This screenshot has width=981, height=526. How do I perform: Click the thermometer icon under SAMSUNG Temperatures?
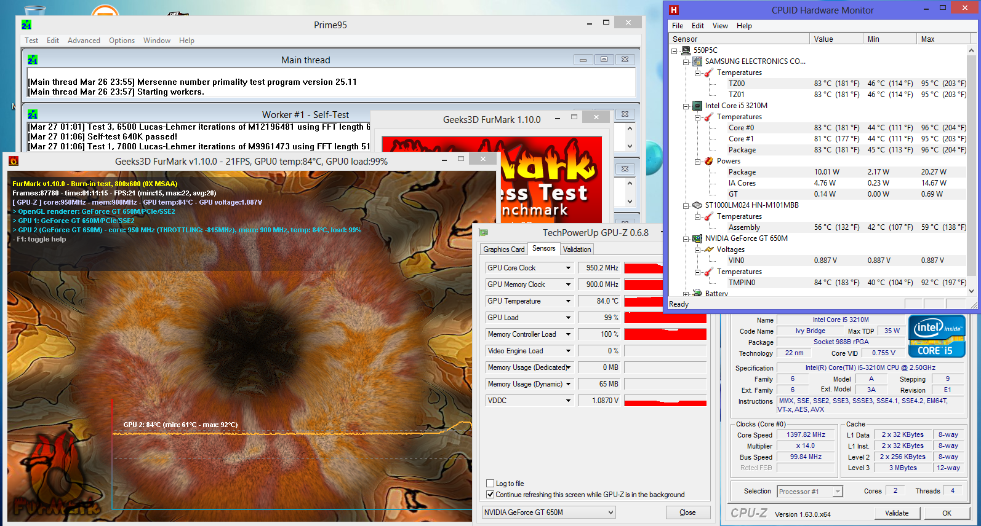[709, 73]
